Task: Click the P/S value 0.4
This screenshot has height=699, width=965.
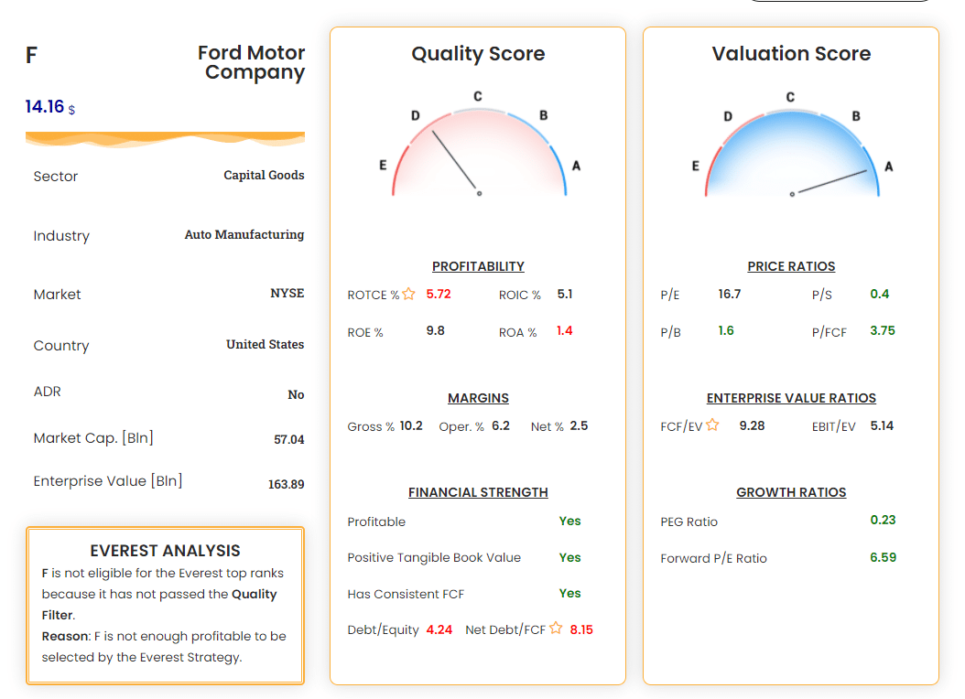Action: 880,294
